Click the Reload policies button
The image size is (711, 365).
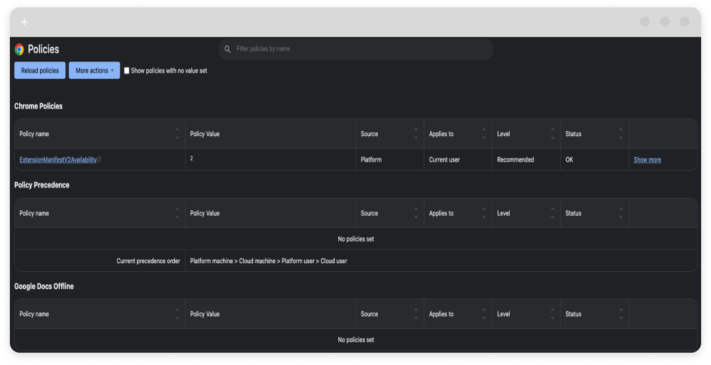(x=40, y=70)
